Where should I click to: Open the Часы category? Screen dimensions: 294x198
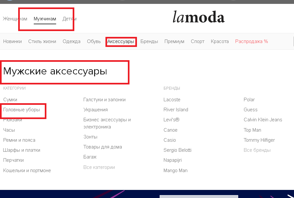(x=9, y=130)
